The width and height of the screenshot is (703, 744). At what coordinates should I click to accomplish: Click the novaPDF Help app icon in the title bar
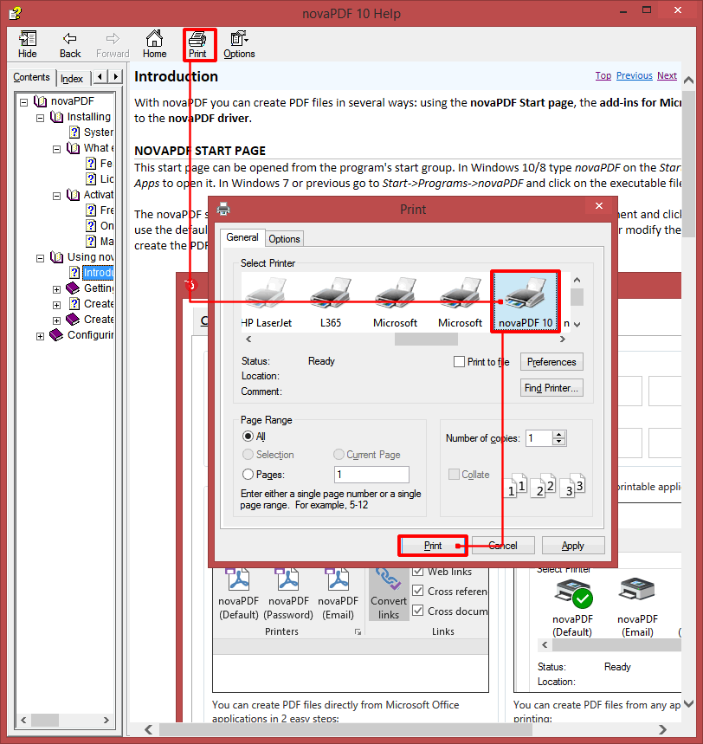tap(16, 13)
